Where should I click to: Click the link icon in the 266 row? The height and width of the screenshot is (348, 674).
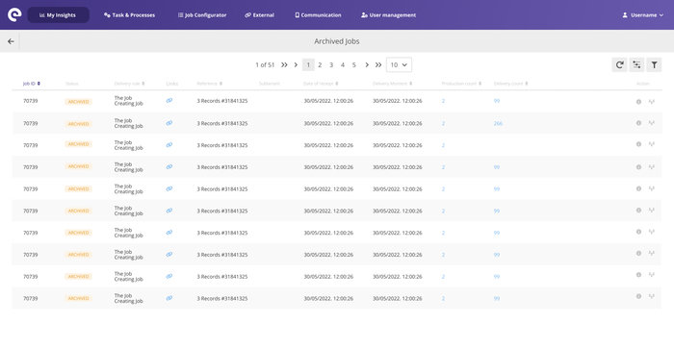(169, 123)
